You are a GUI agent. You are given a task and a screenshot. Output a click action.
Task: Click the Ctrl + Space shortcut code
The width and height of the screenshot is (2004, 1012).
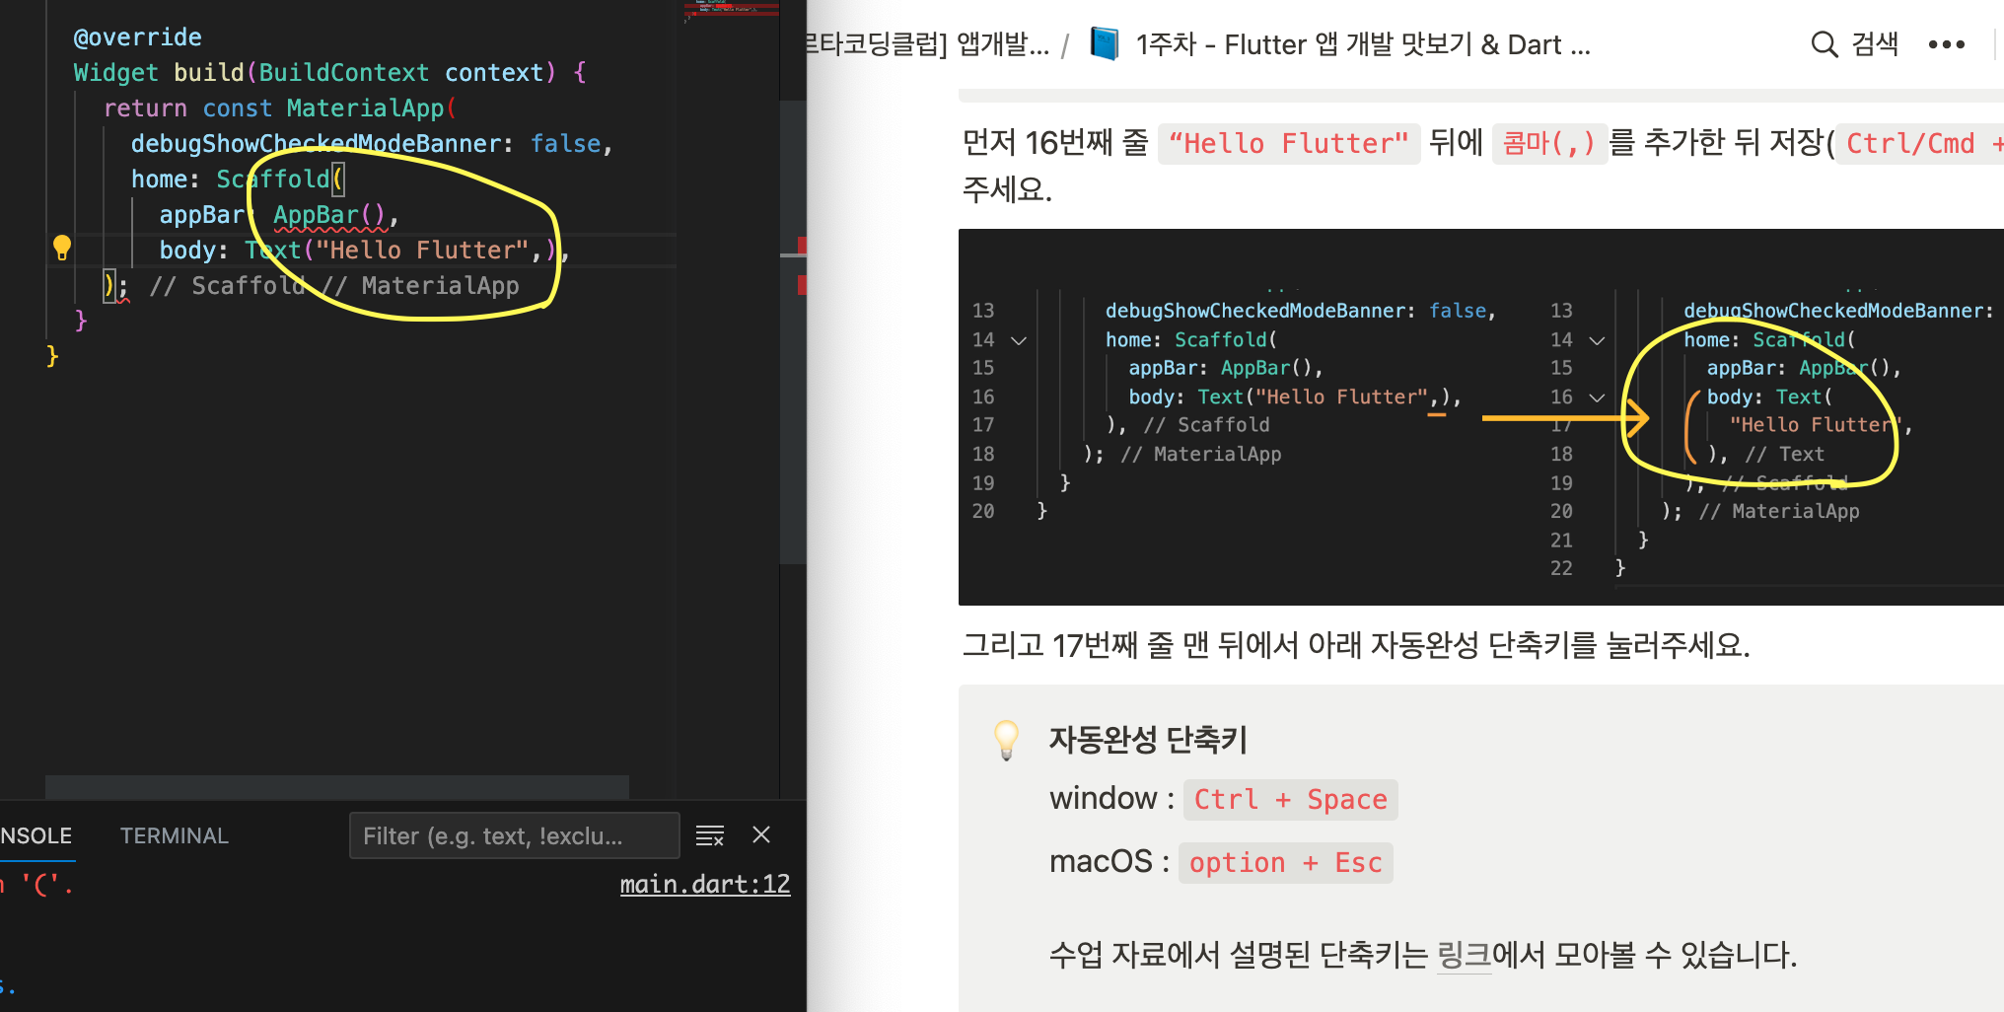click(1290, 799)
